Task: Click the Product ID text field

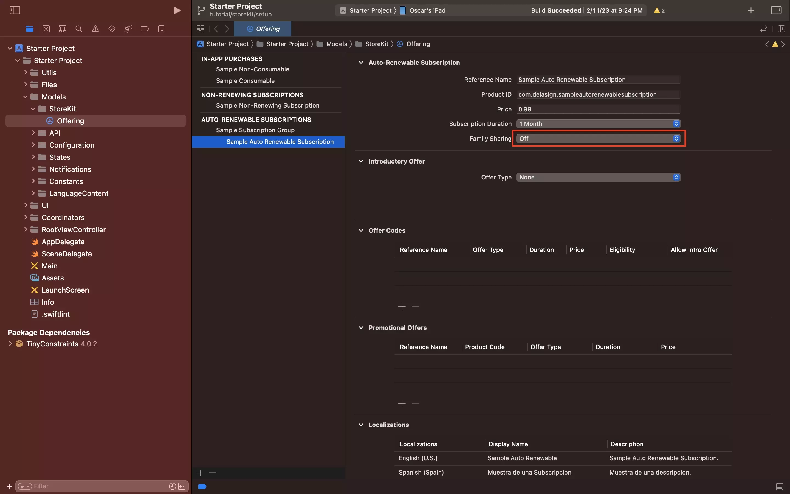Action: (x=598, y=94)
